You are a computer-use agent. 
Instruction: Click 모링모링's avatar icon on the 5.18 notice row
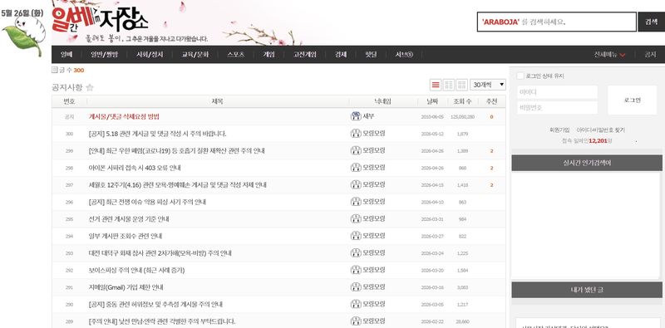pos(356,134)
